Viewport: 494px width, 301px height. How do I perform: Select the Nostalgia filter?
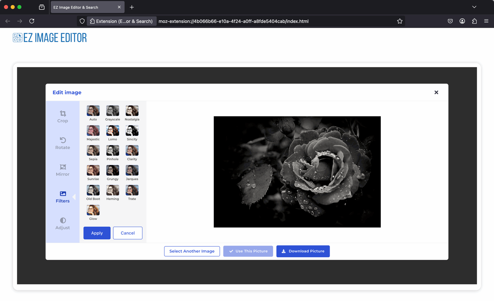pos(132,111)
